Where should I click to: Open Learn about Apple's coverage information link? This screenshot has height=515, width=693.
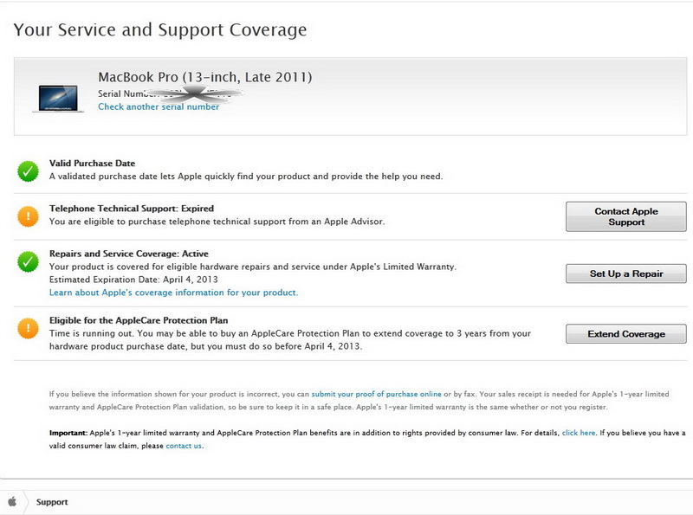(x=174, y=293)
